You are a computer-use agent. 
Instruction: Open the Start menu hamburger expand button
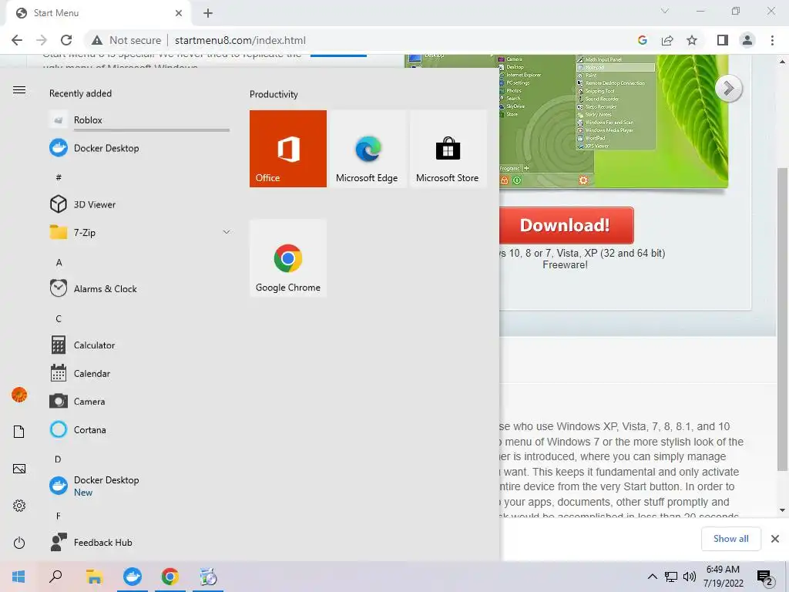click(x=19, y=90)
